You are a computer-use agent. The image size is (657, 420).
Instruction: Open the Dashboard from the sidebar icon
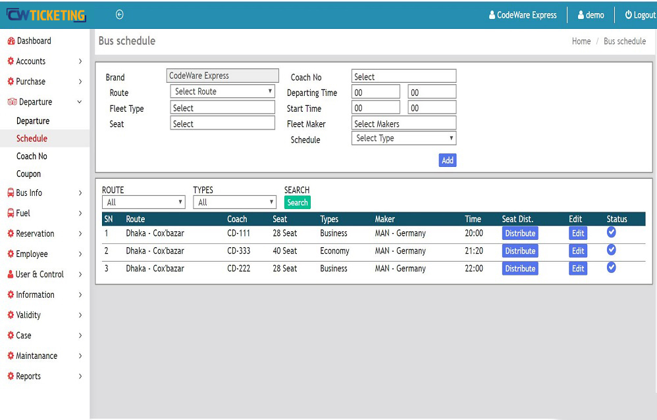point(10,40)
